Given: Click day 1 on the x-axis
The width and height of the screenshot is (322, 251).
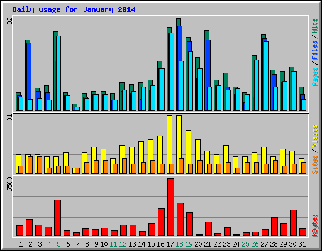Looking at the screenshot, I should click(x=21, y=244).
